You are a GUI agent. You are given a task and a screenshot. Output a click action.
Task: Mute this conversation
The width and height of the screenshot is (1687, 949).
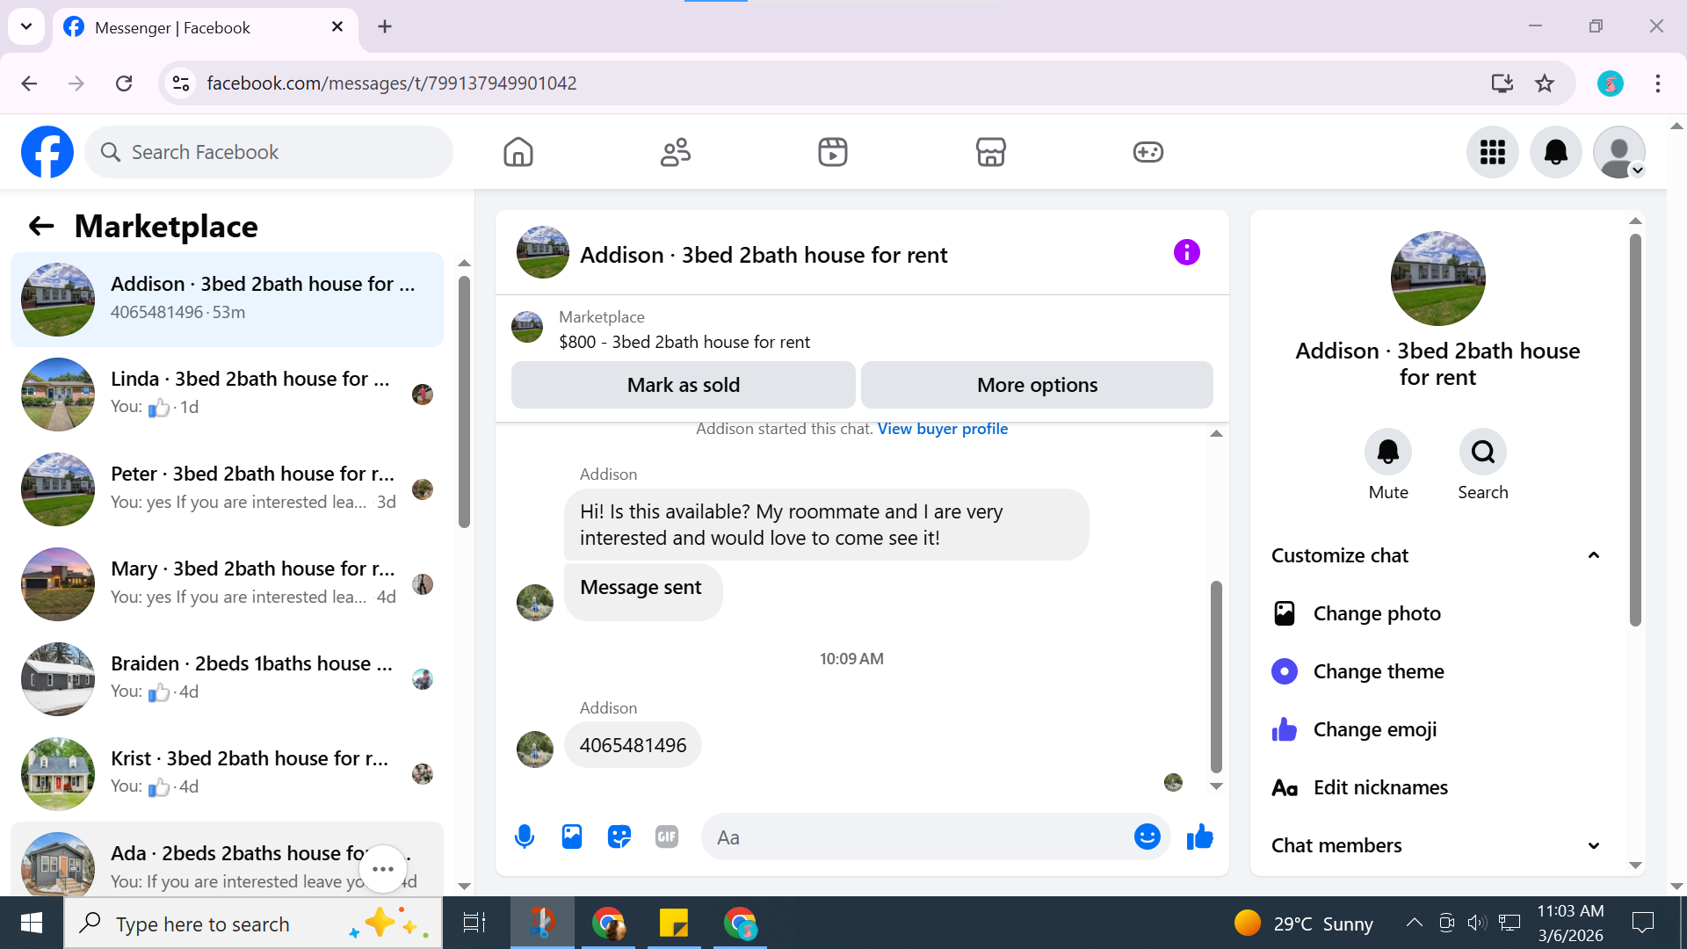tap(1387, 453)
